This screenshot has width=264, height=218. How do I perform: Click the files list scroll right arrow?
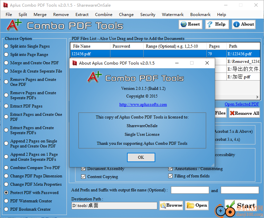tap(257, 97)
